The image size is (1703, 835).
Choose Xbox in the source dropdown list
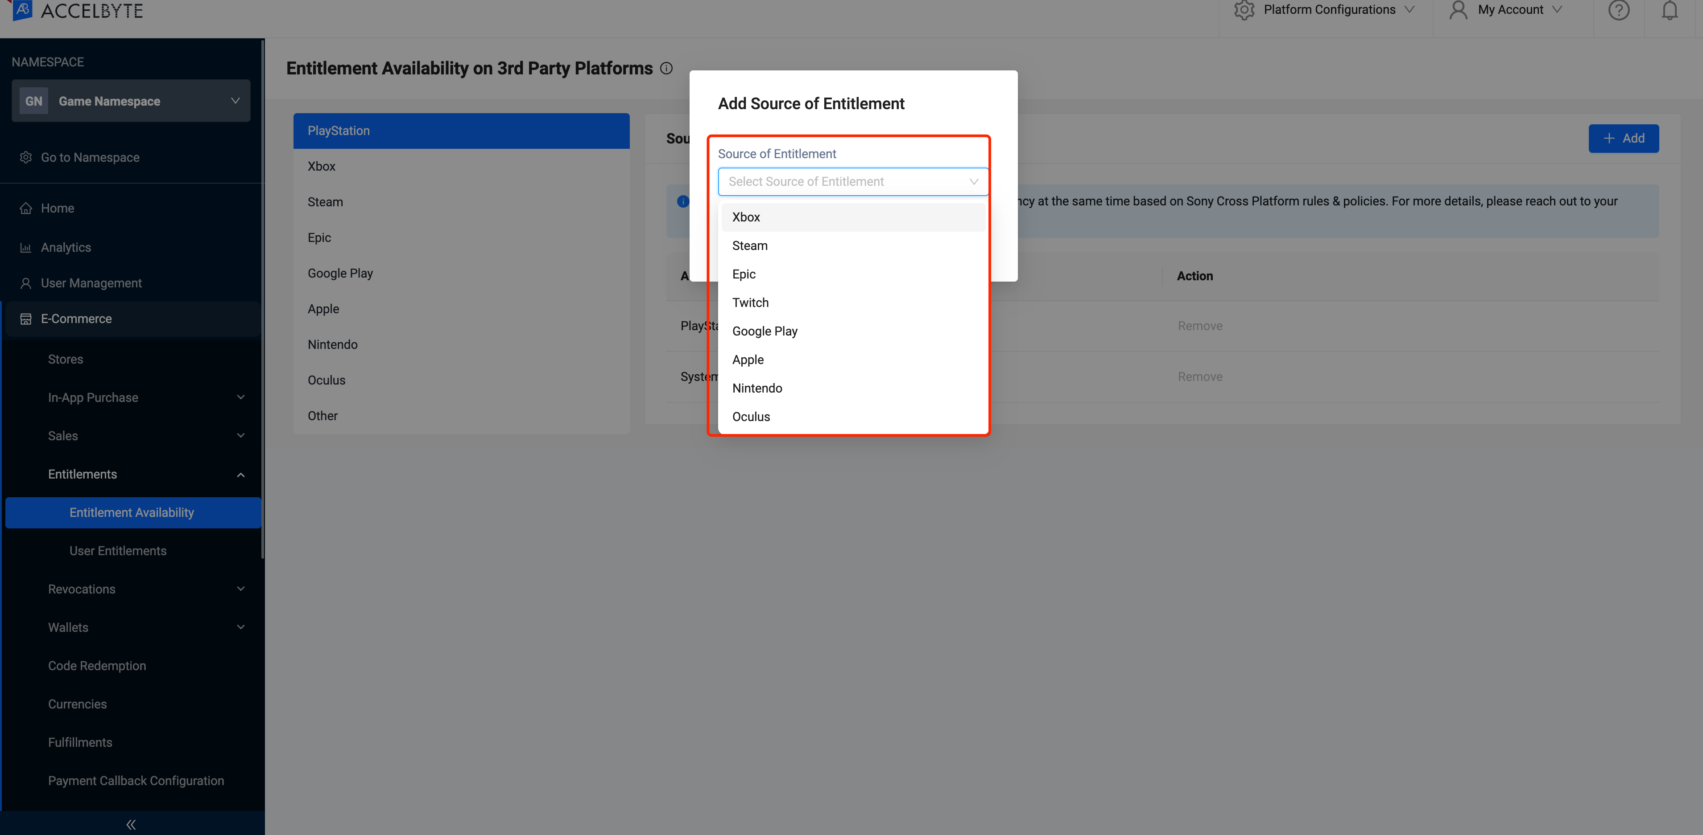coord(853,217)
